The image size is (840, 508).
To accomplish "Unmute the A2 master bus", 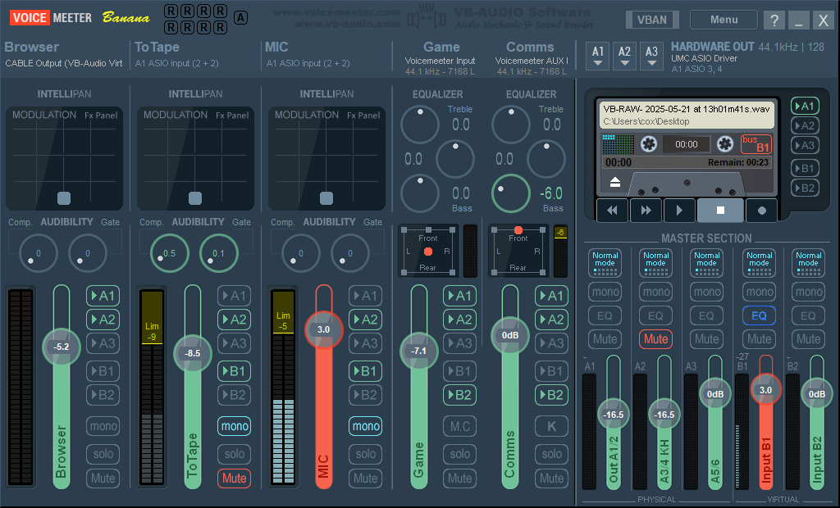I will tap(655, 339).
